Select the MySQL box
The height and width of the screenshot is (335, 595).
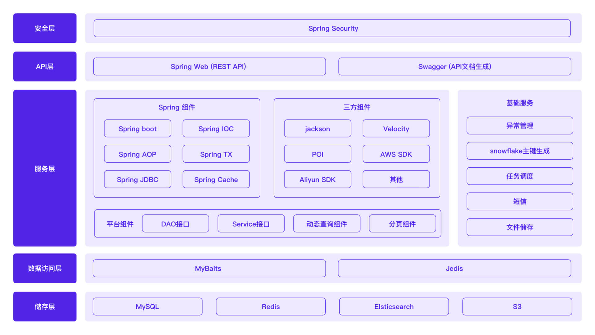(x=148, y=306)
